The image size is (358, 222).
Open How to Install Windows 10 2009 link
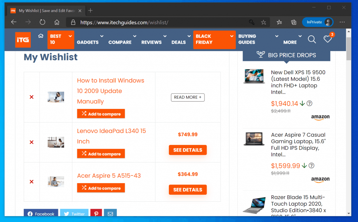(110, 91)
